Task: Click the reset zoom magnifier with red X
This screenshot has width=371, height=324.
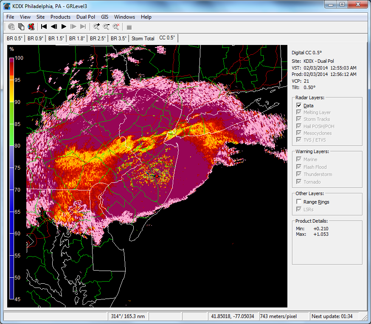Action: click(116, 27)
